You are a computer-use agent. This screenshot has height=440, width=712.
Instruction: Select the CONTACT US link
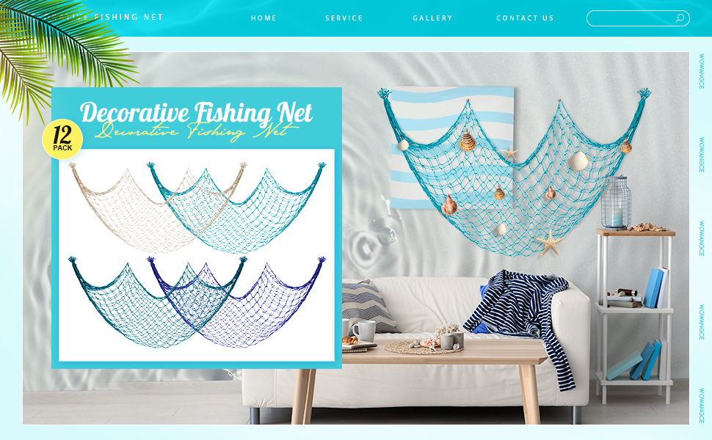click(526, 18)
